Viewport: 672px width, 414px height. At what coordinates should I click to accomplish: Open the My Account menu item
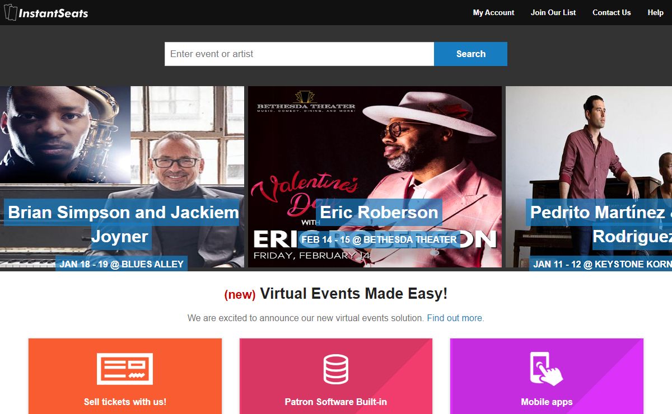(x=493, y=12)
